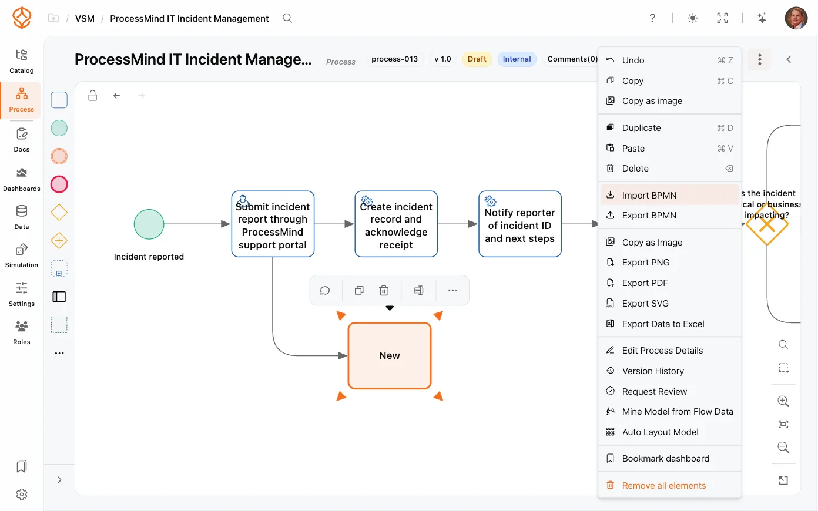The height and width of the screenshot is (511, 818).
Task: Select the orange intermediate event shape
Action: (x=59, y=156)
